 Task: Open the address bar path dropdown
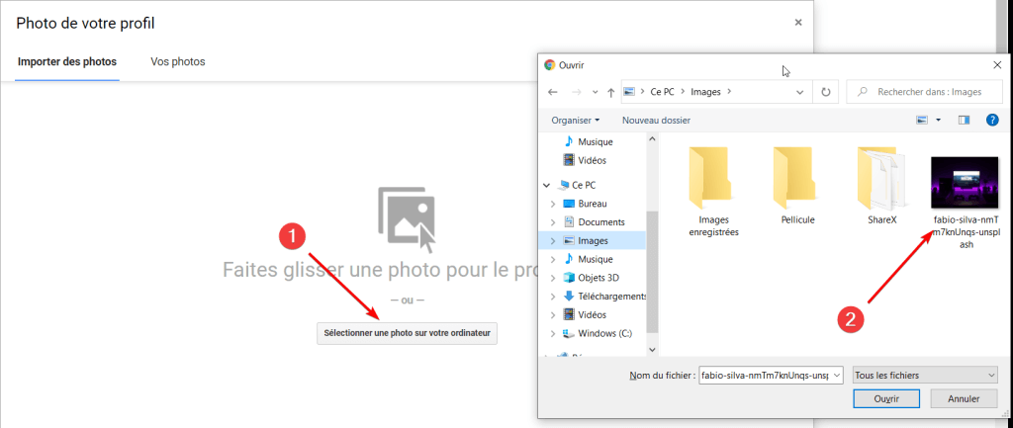[x=799, y=92]
